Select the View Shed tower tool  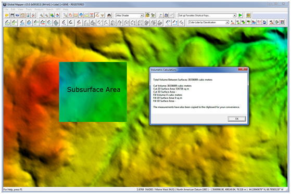pos(92,15)
